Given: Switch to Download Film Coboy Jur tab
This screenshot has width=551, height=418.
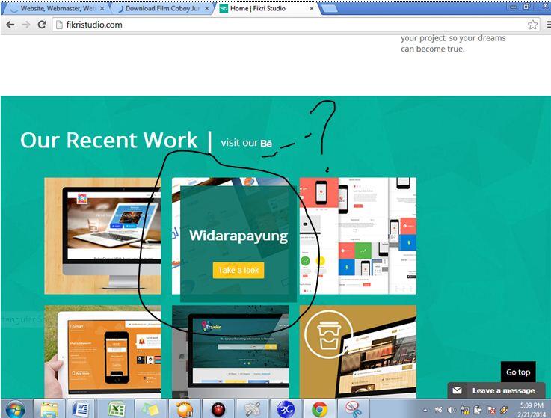Looking at the screenshot, I should click(x=162, y=8).
